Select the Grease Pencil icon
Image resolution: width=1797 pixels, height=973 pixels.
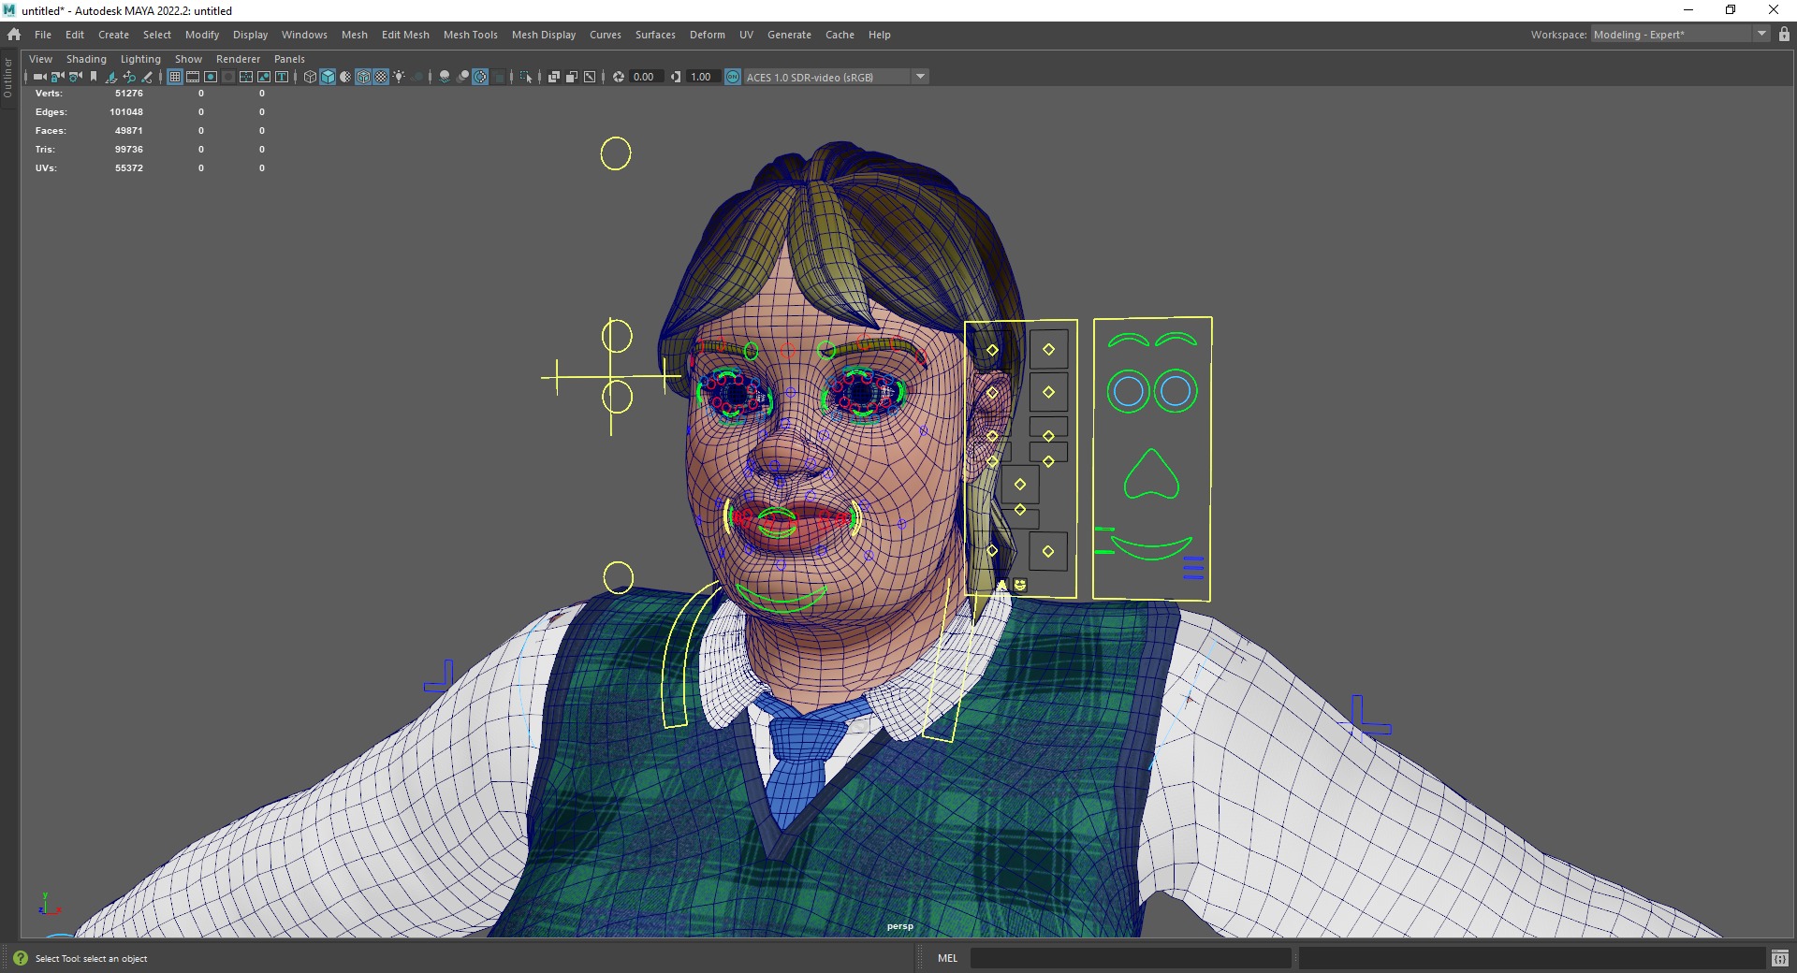pyautogui.click(x=147, y=77)
